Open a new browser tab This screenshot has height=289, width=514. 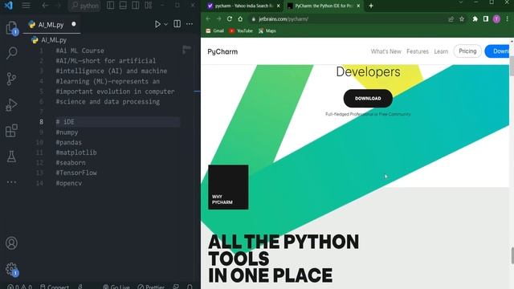click(x=371, y=6)
